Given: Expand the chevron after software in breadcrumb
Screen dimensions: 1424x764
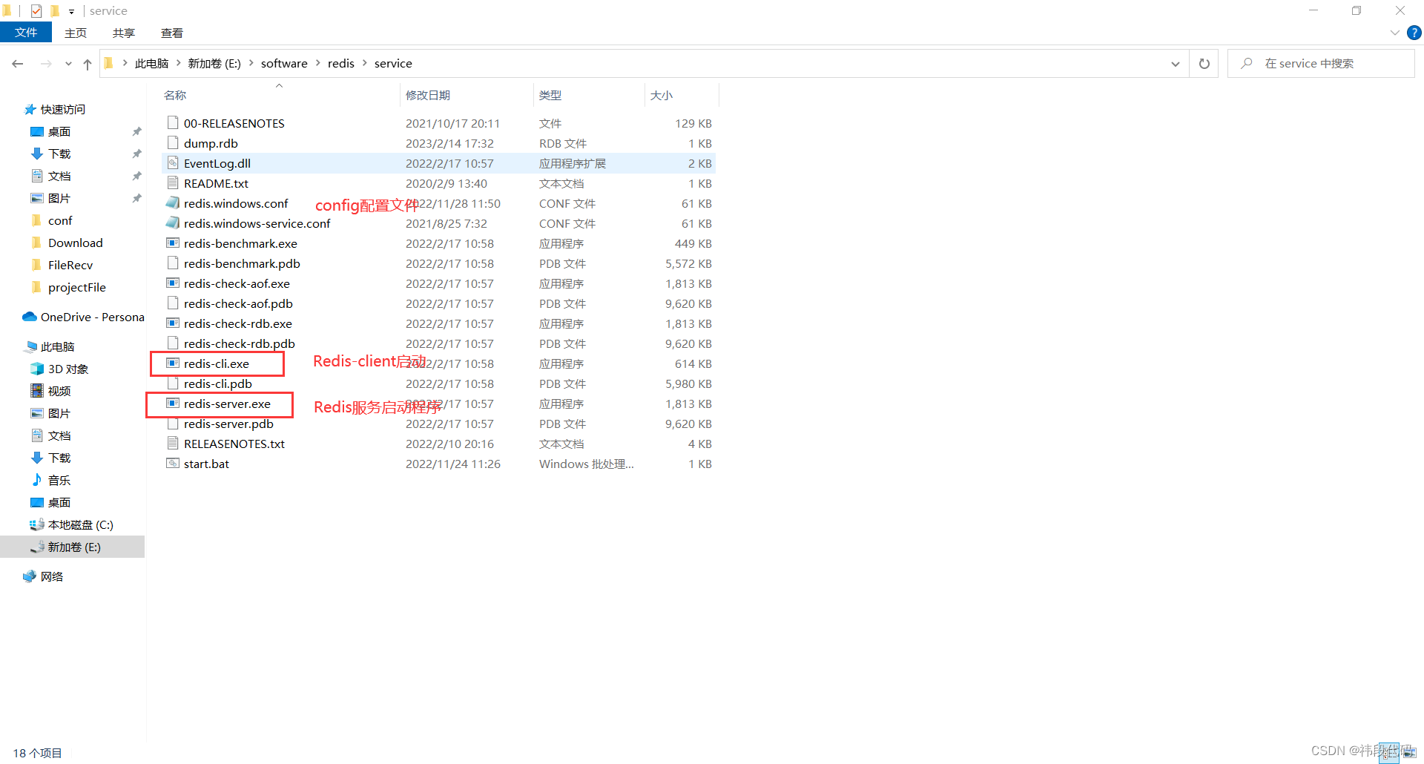Looking at the screenshot, I should coord(318,64).
